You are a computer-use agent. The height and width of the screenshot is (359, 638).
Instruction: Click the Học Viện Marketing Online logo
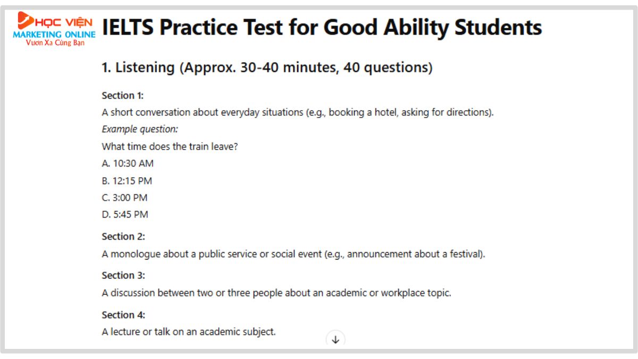point(54,29)
